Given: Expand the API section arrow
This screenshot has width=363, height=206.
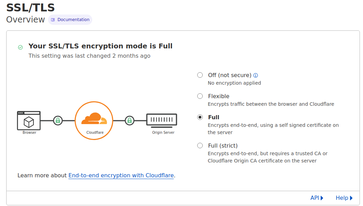Looking at the screenshot, I should pos(322,198).
